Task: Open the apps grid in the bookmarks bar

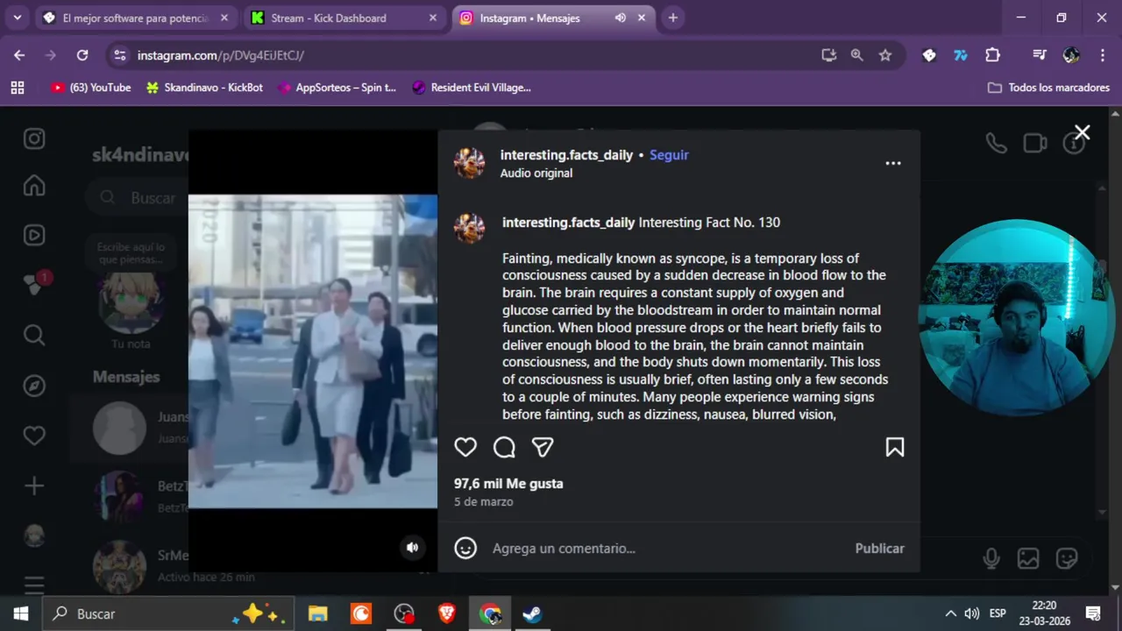Action: coord(18,88)
